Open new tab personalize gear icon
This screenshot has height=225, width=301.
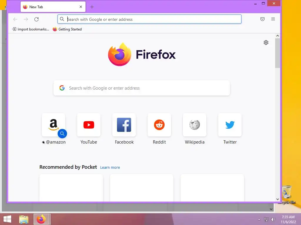click(266, 42)
